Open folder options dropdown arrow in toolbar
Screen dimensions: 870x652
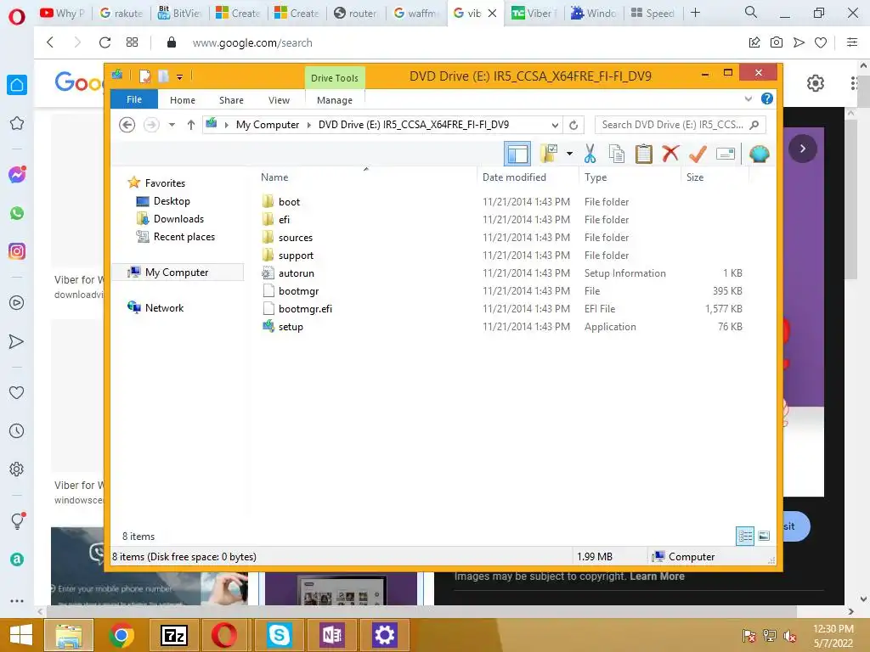tap(569, 154)
